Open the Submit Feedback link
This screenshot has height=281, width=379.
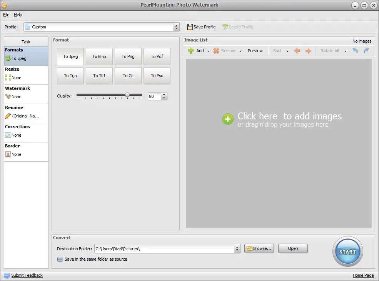click(x=27, y=276)
